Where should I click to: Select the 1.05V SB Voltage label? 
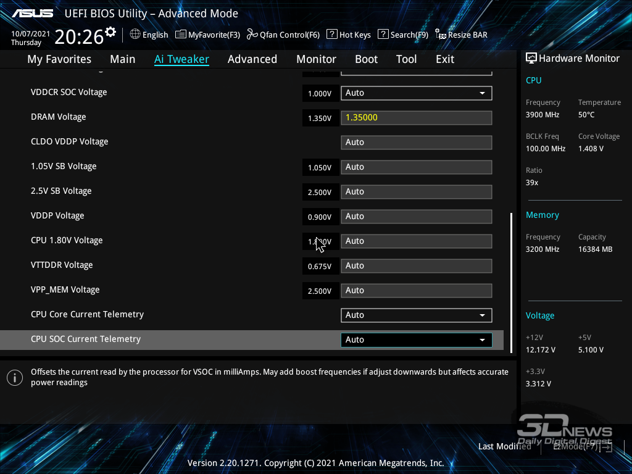point(64,166)
